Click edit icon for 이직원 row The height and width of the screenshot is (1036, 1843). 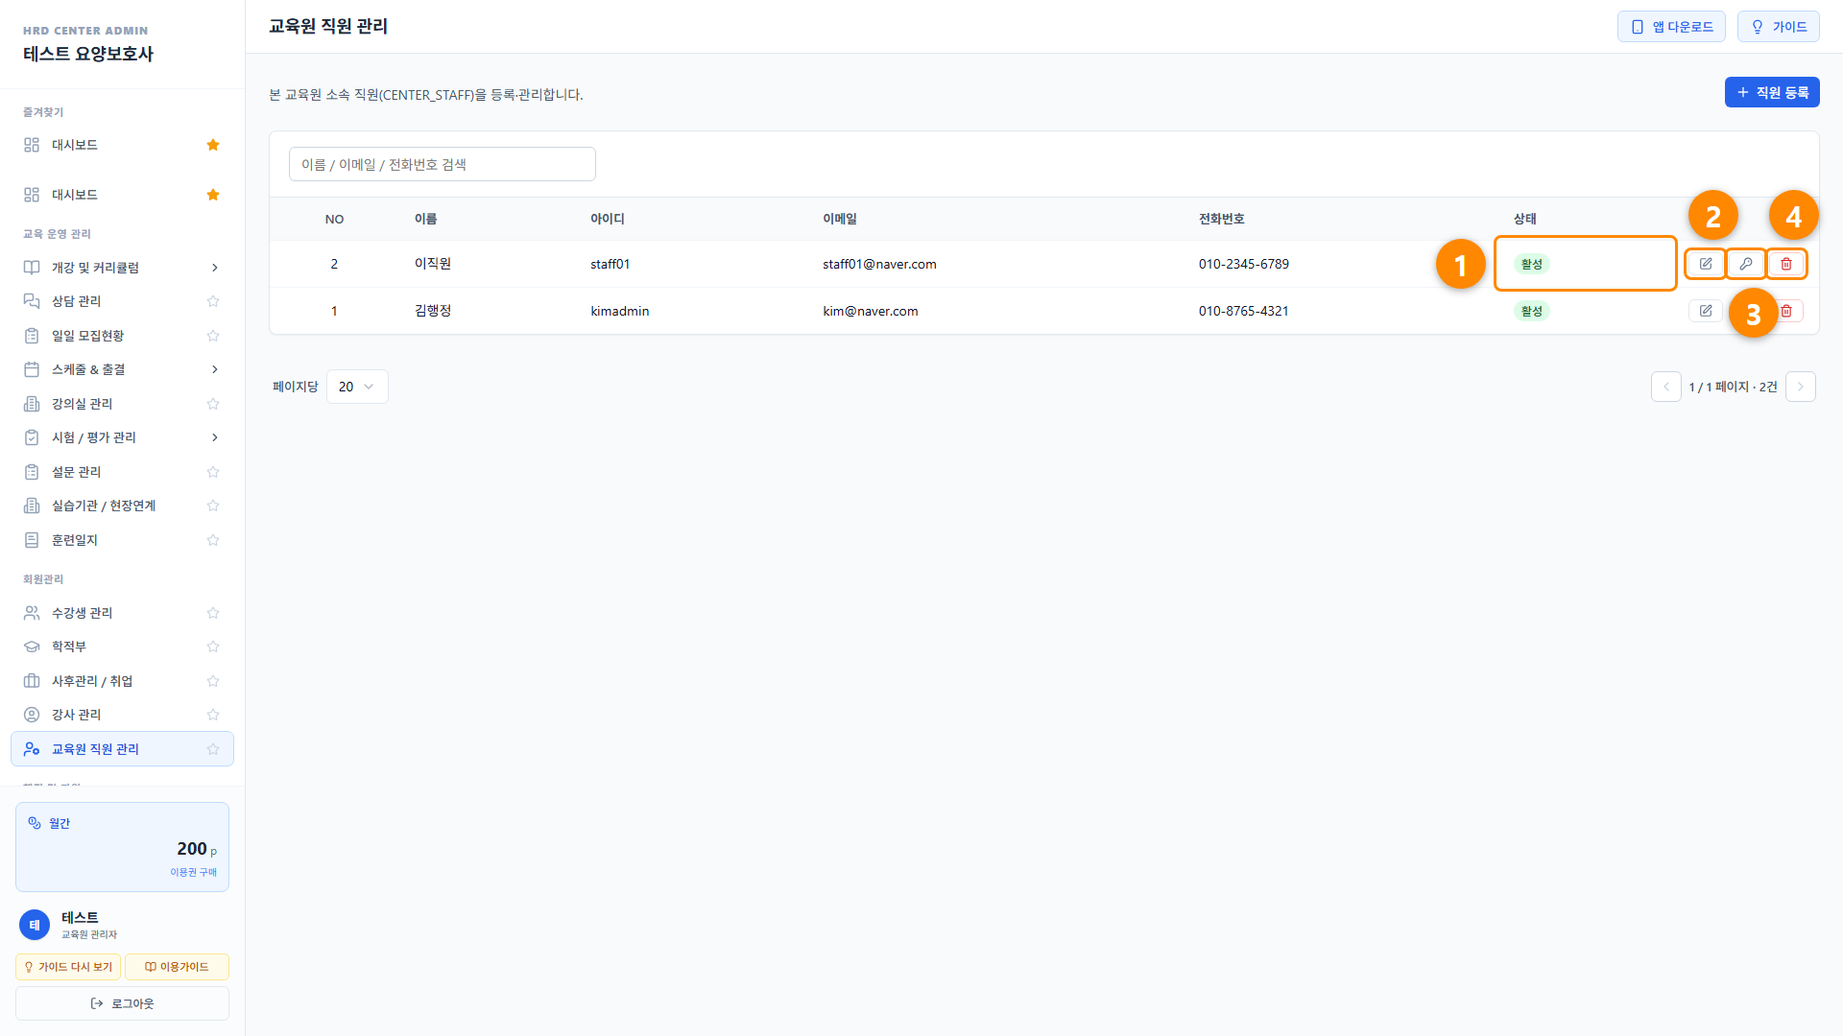(1706, 264)
